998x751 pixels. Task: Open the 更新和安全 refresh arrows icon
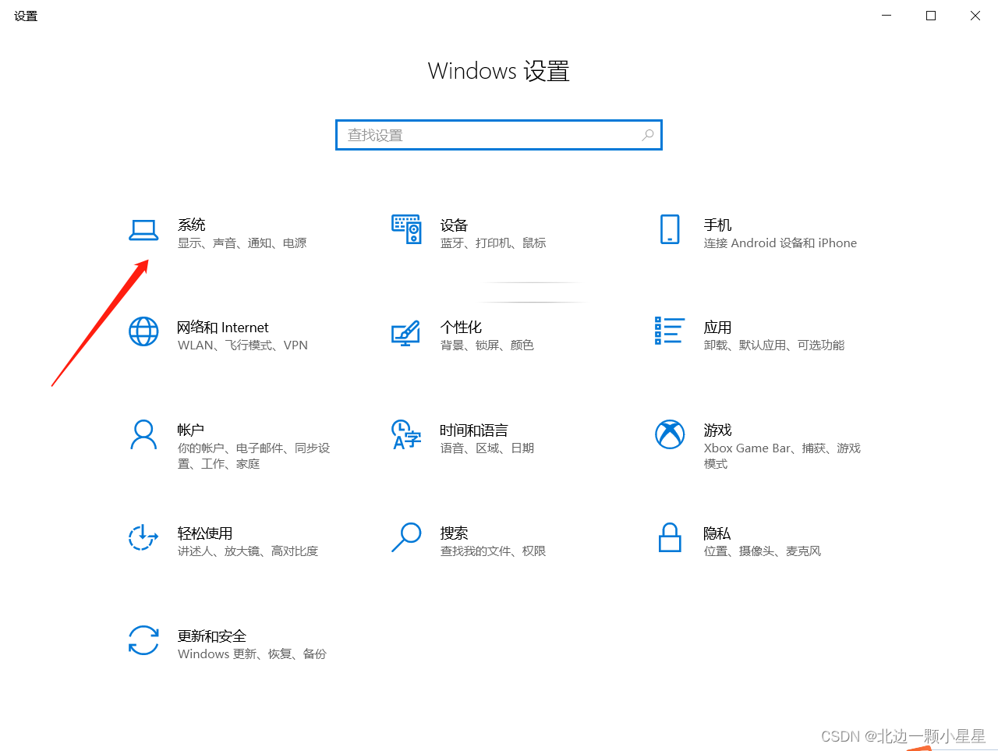tap(143, 640)
